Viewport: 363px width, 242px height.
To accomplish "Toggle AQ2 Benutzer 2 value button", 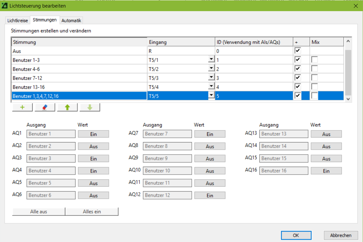I will click(x=93, y=146).
